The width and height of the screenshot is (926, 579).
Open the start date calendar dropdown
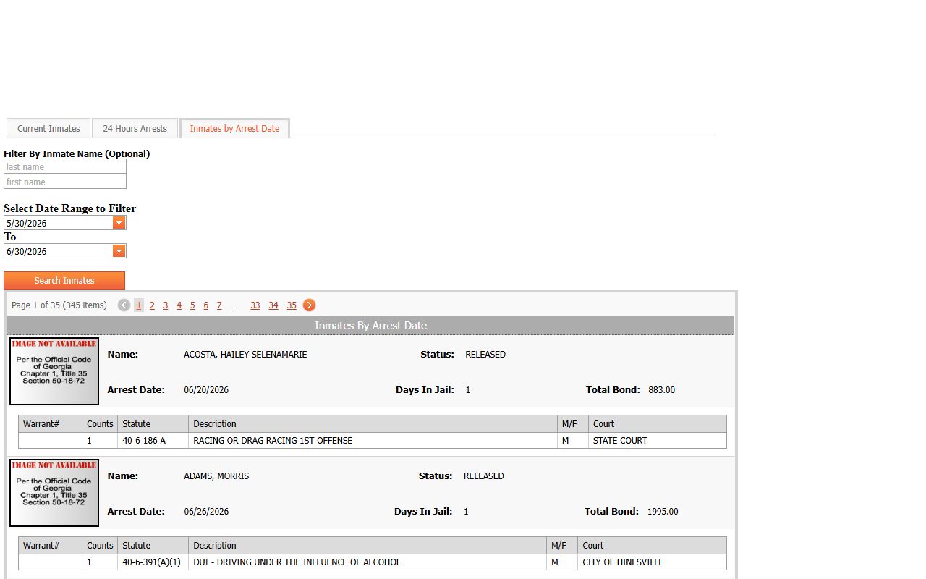pos(119,223)
